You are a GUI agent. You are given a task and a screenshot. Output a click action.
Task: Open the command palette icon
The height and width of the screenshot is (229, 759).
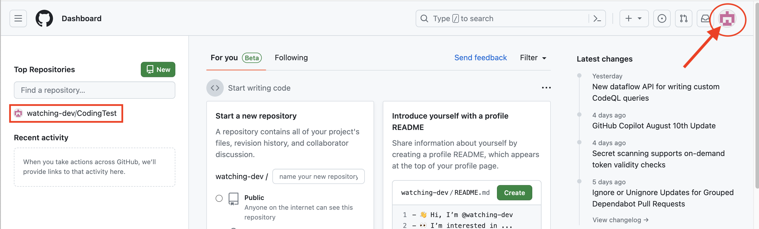pos(597,18)
